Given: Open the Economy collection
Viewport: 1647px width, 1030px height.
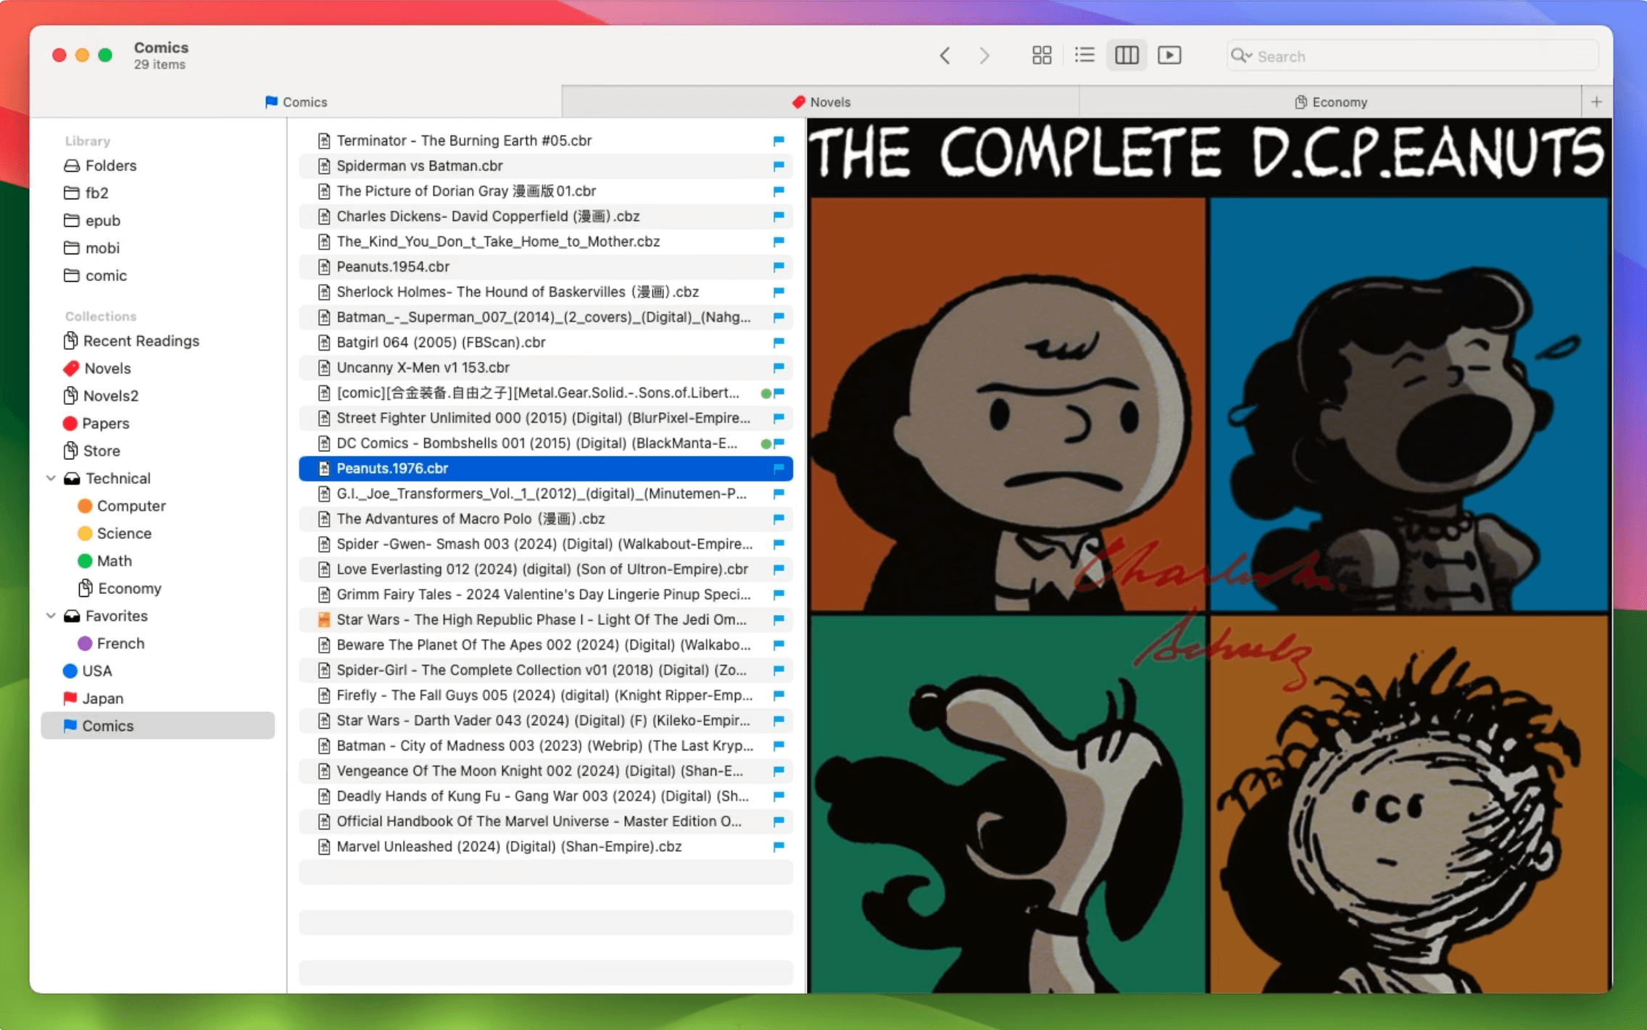Looking at the screenshot, I should click(x=130, y=587).
